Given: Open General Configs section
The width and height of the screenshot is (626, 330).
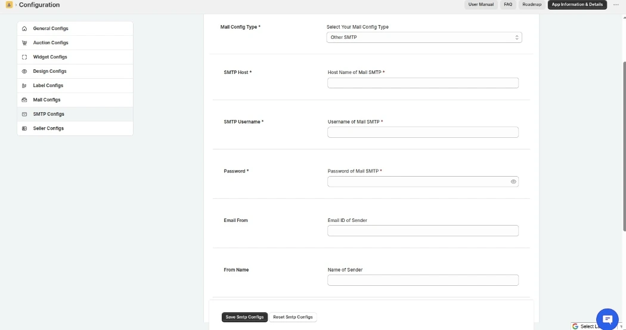Looking at the screenshot, I should (75, 29).
